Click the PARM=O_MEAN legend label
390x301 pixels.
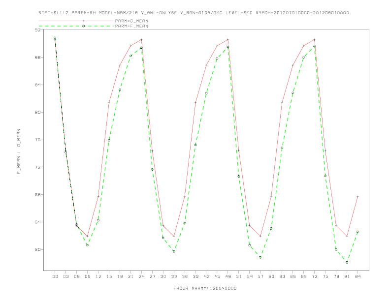point(131,21)
